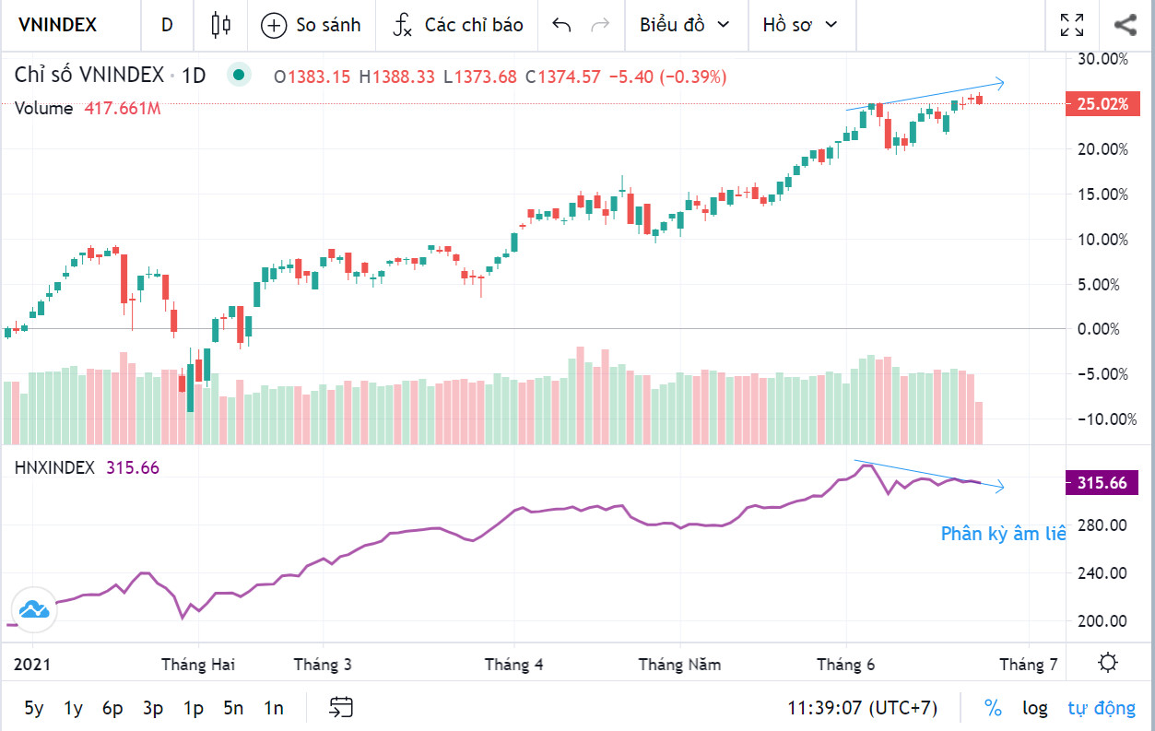Viewport: 1155px width, 731px height.
Task: Click the 11:39:07 (UTC+7) timezone button
Action: point(862,708)
